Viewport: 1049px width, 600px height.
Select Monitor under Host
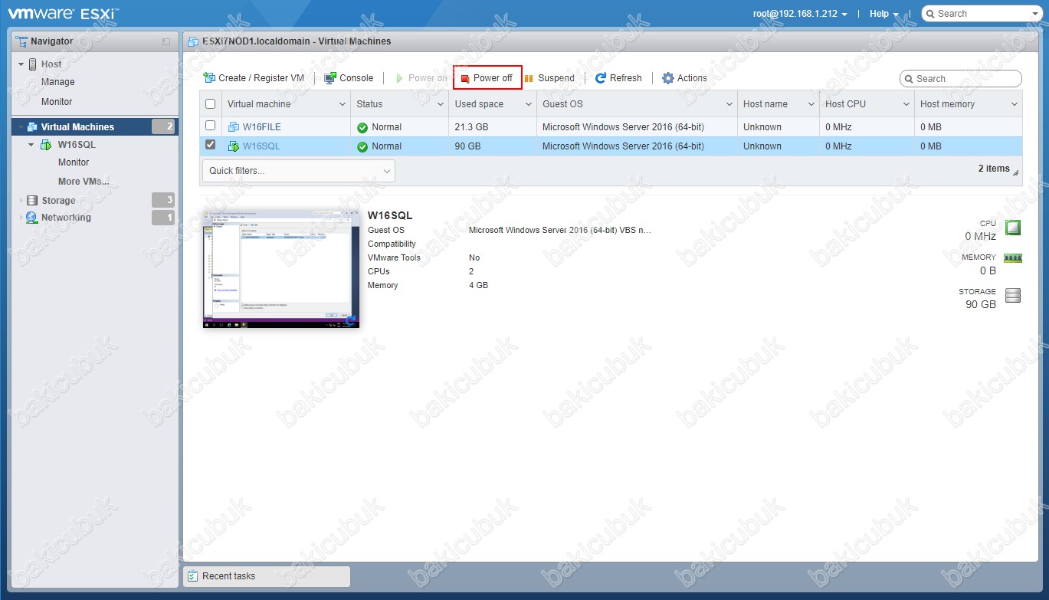[x=57, y=102]
